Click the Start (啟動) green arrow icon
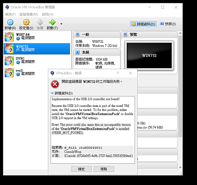This screenshot has width=197, height=185. click(x=52, y=22)
